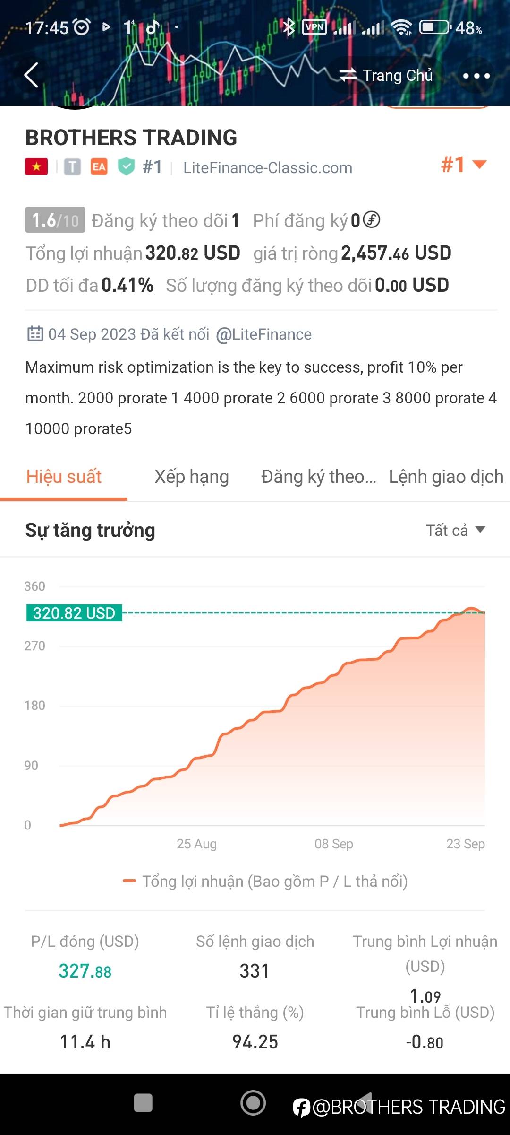The width and height of the screenshot is (510, 1135).
Task: Select the Hiệu suất tab
Action: (x=64, y=477)
